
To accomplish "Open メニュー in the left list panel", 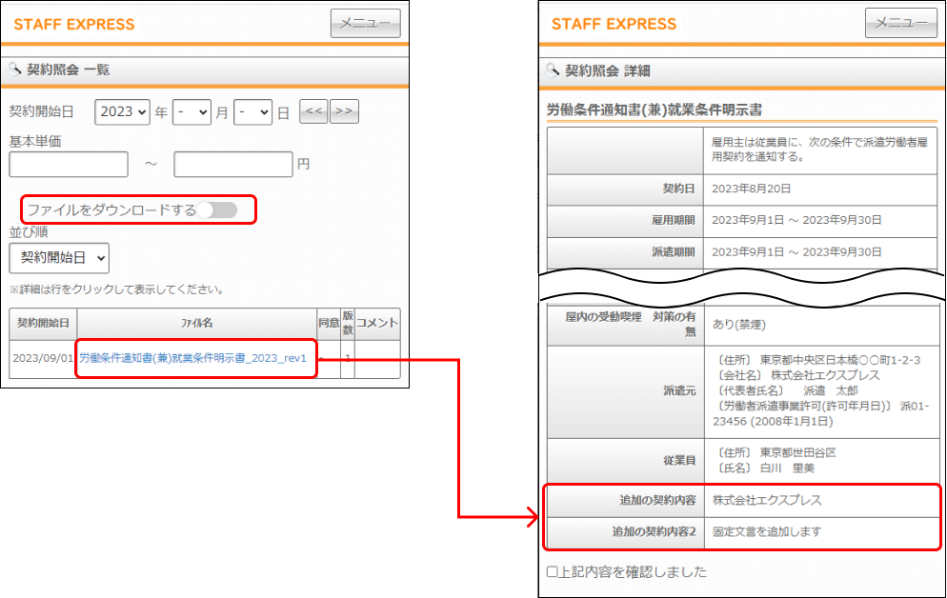I will [x=365, y=24].
